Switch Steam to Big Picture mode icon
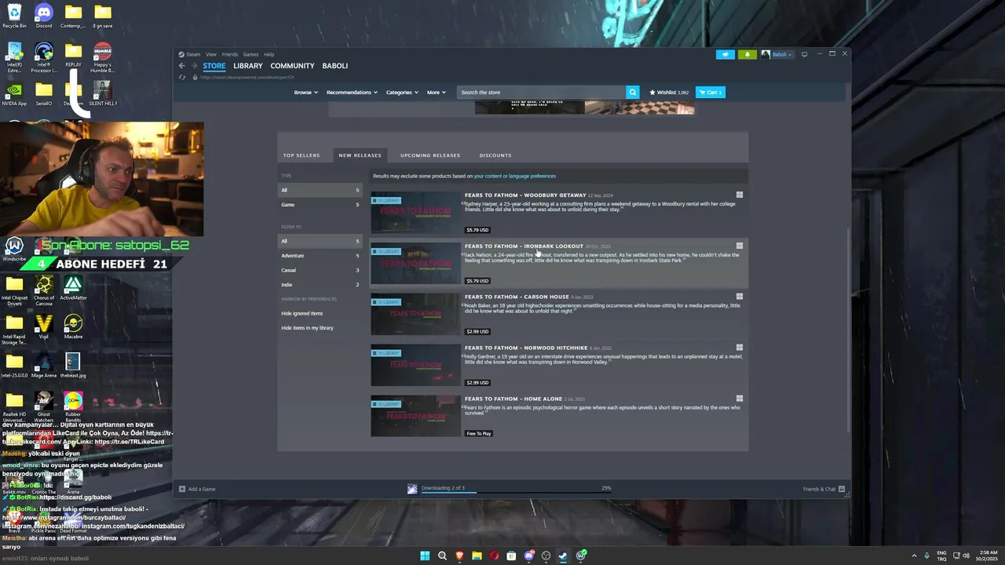1005x565 pixels. 804,54
